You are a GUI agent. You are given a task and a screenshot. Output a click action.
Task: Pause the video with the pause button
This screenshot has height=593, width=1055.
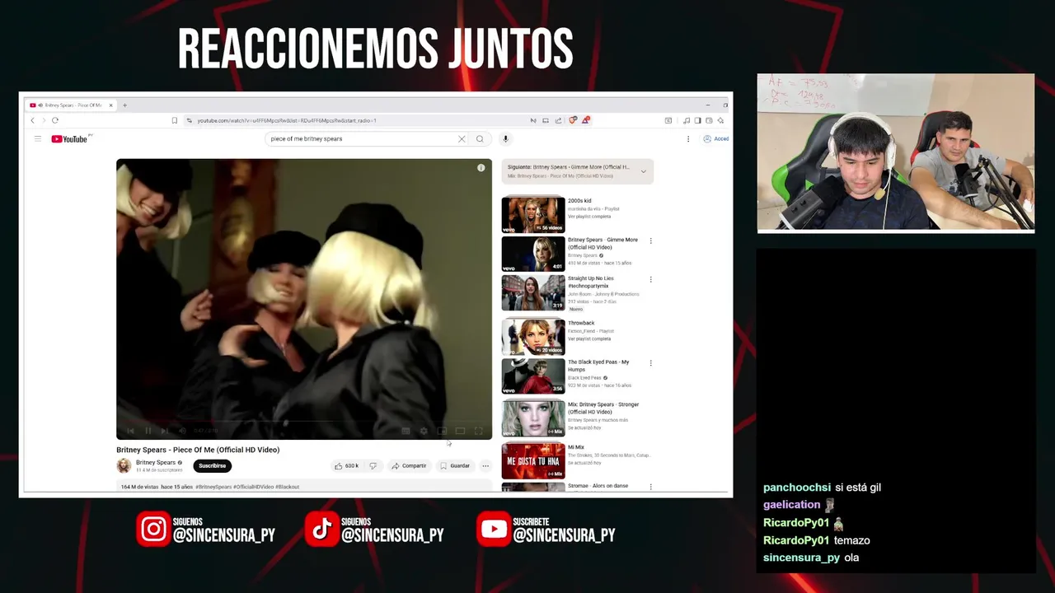[x=148, y=431]
